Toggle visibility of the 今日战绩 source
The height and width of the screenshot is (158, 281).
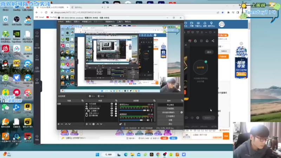click(112, 104)
